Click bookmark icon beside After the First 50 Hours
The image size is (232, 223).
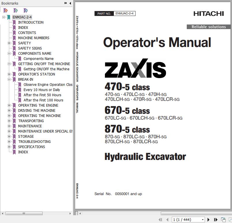(x=20, y=95)
